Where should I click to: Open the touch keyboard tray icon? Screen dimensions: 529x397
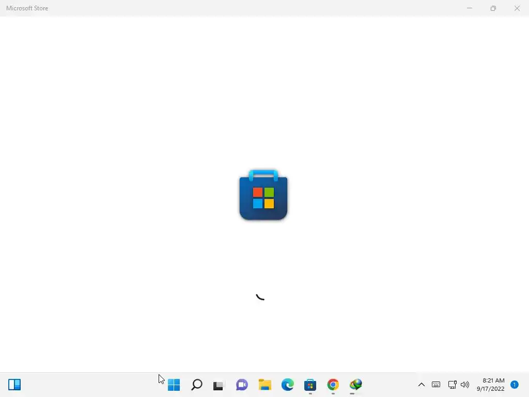pyautogui.click(x=436, y=385)
